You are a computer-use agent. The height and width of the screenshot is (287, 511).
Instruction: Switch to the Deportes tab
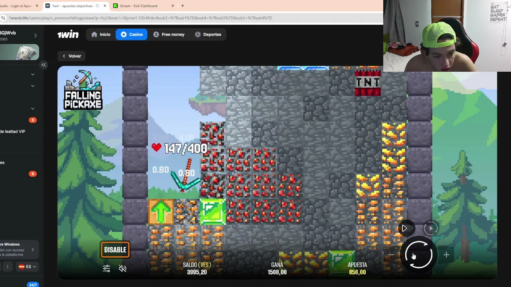pyautogui.click(x=208, y=34)
